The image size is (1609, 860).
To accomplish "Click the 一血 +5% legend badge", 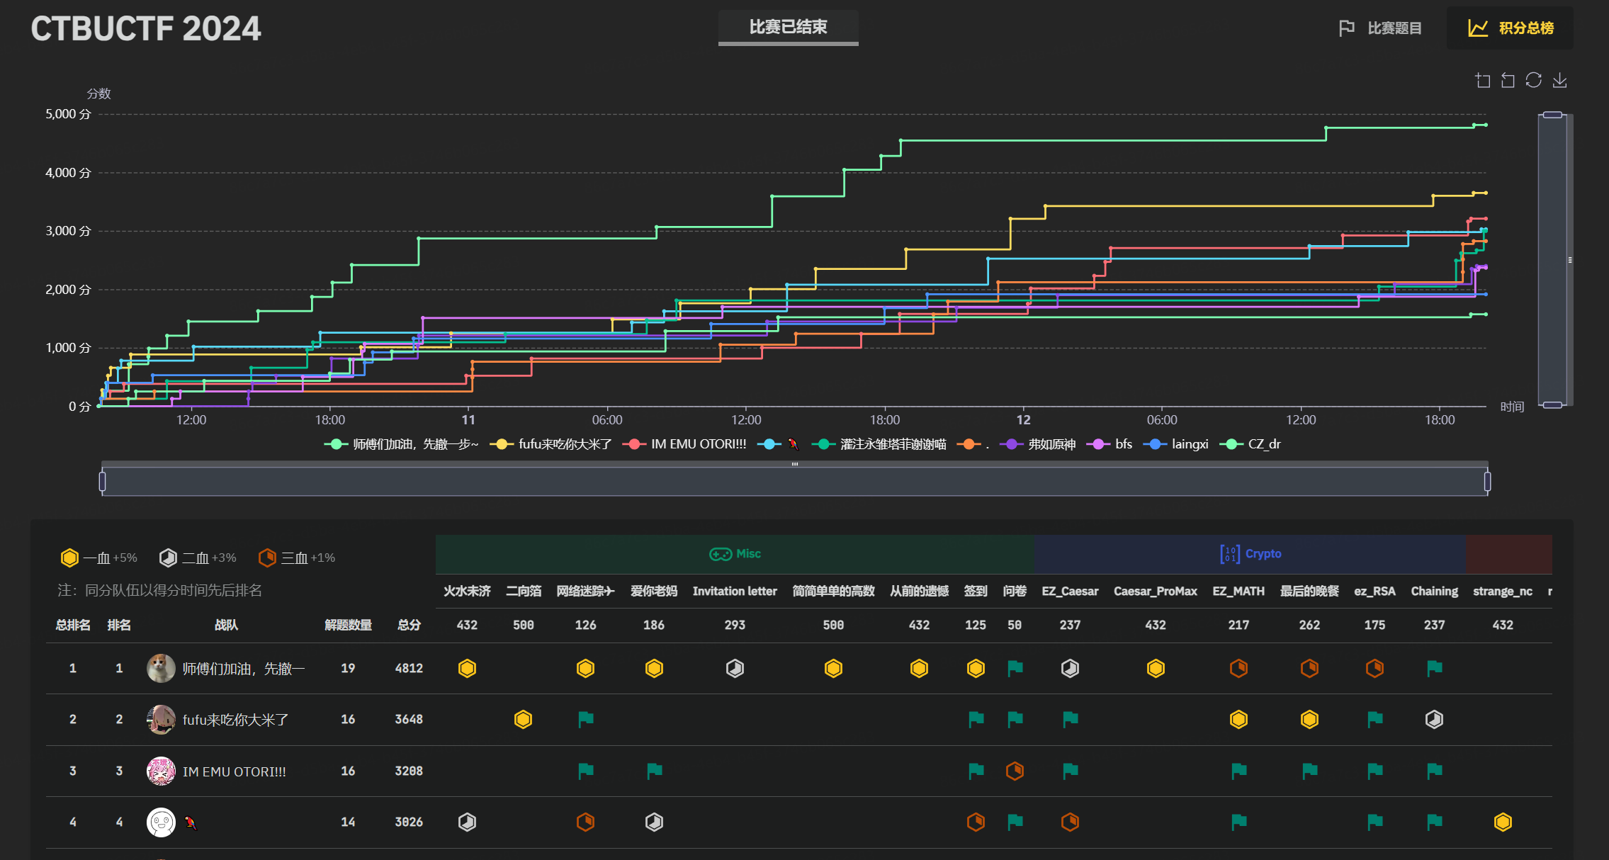I will (98, 558).
